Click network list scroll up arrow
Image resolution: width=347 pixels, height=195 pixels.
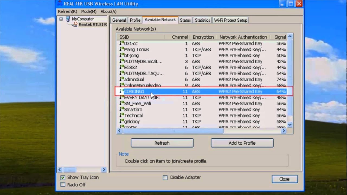290,37
